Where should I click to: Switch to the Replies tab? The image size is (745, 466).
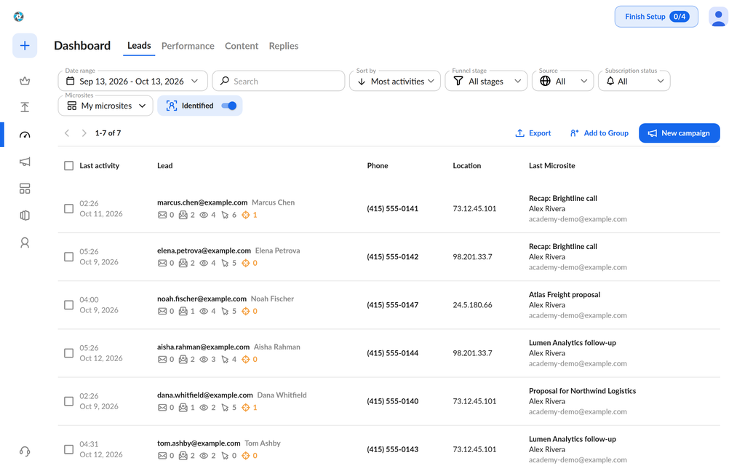pos(284,46)
